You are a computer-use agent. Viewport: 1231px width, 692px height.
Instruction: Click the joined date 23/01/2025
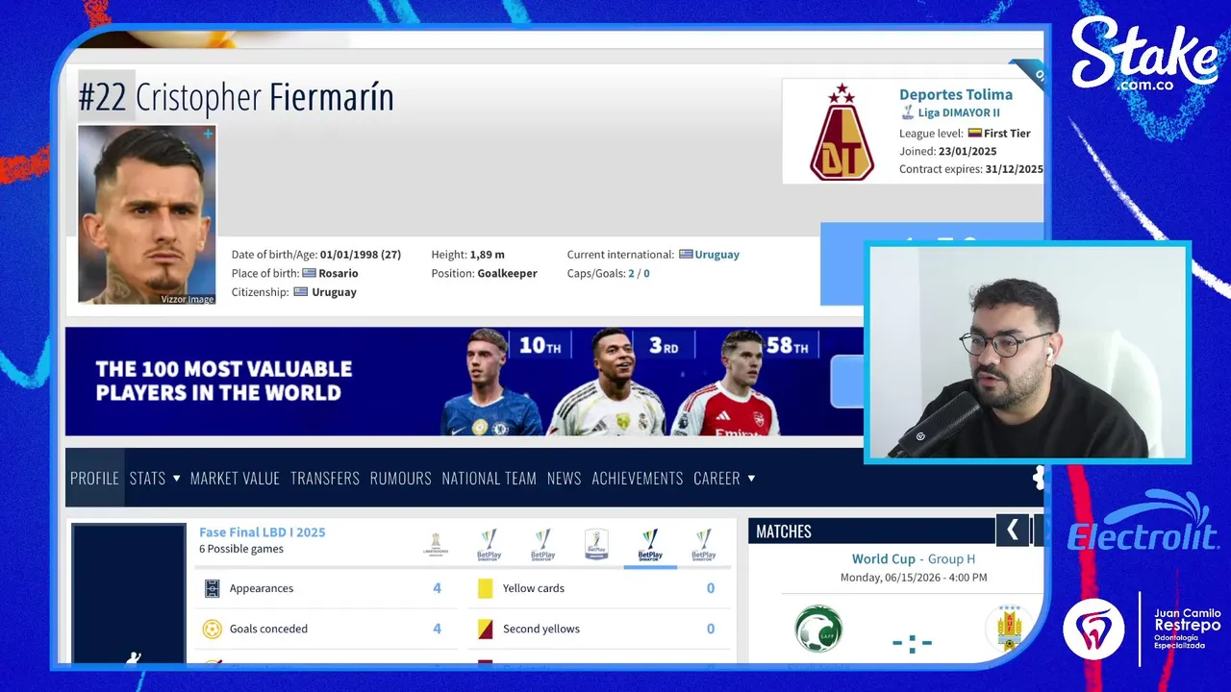[x=967, y=152]
